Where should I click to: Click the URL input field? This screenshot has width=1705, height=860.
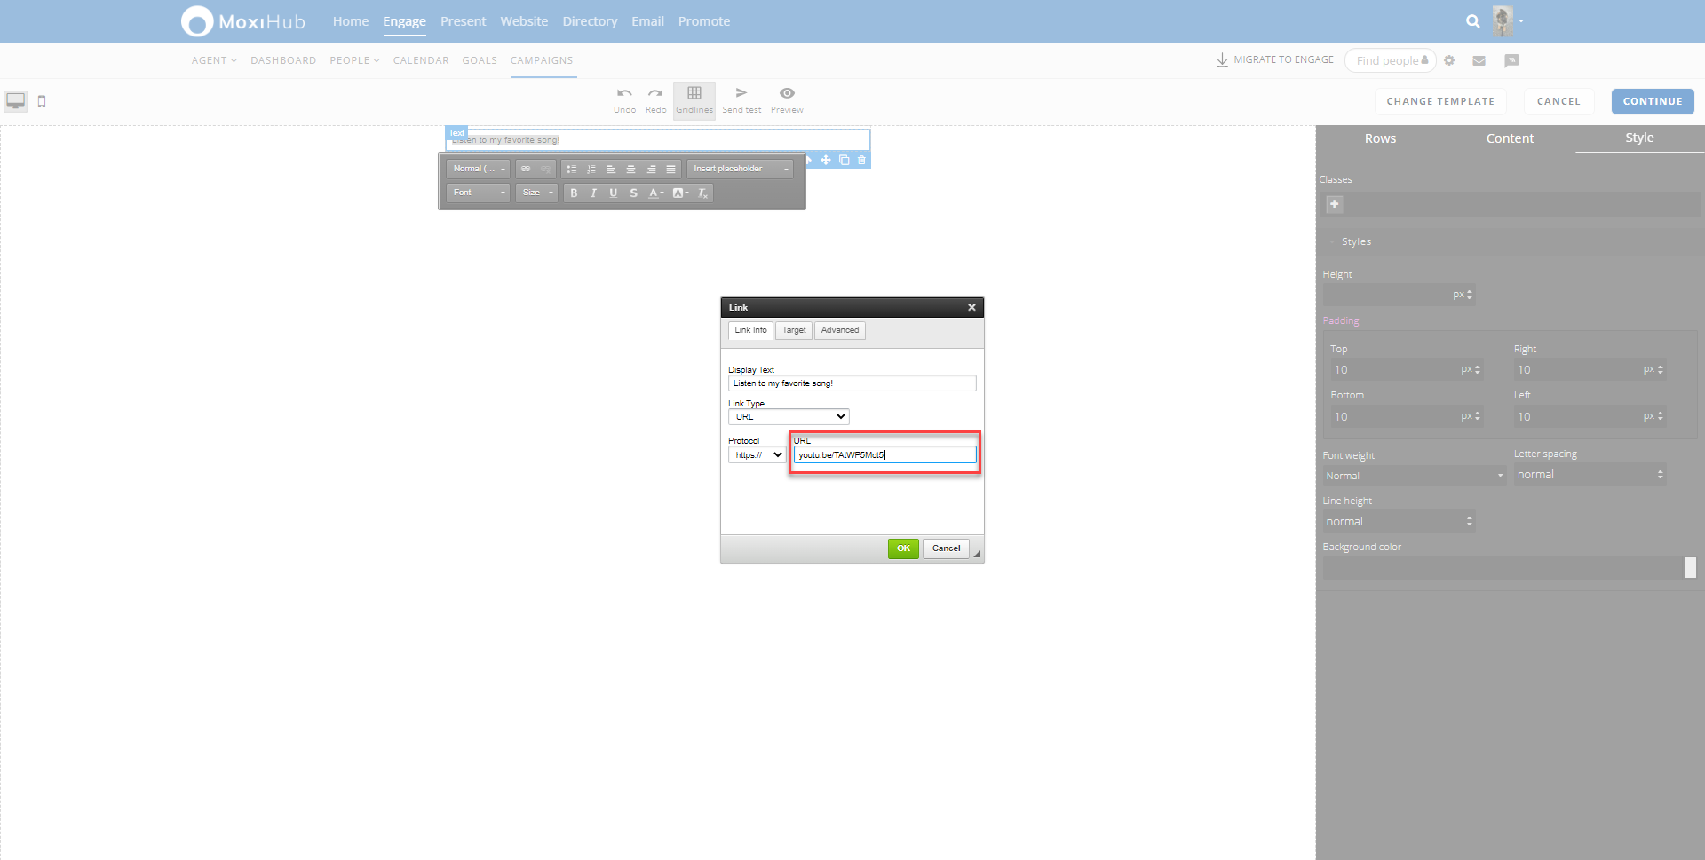(x=884, y=454)
